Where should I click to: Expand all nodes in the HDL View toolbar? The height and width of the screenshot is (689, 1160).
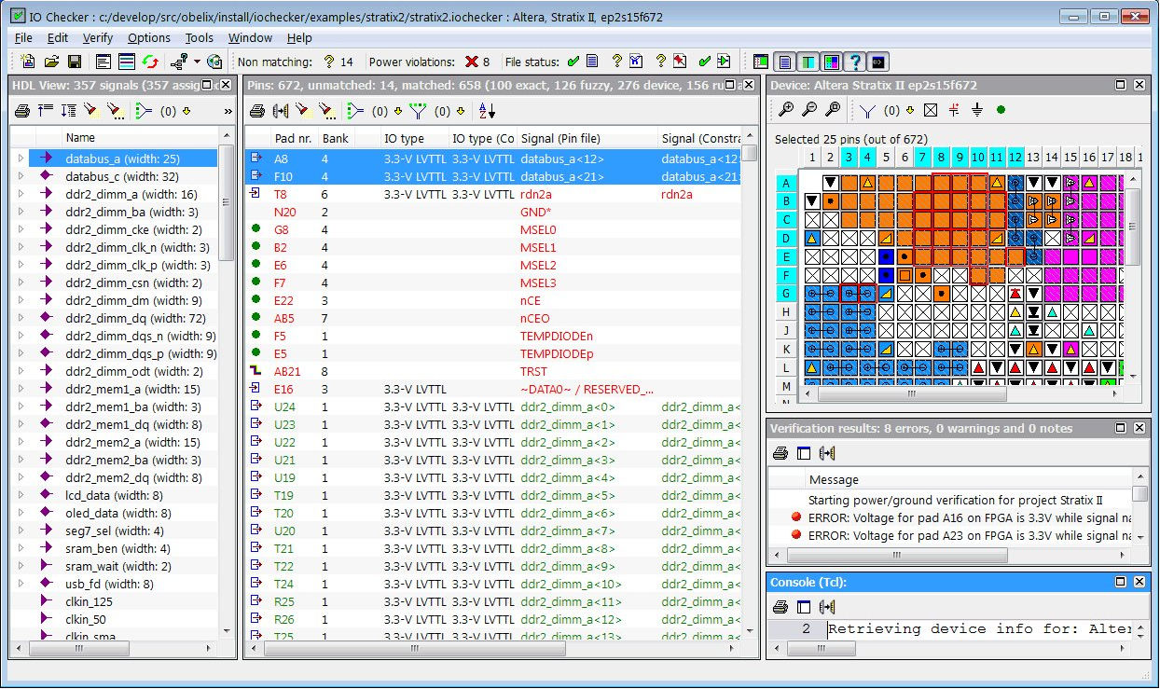click(x=68, y=111)
